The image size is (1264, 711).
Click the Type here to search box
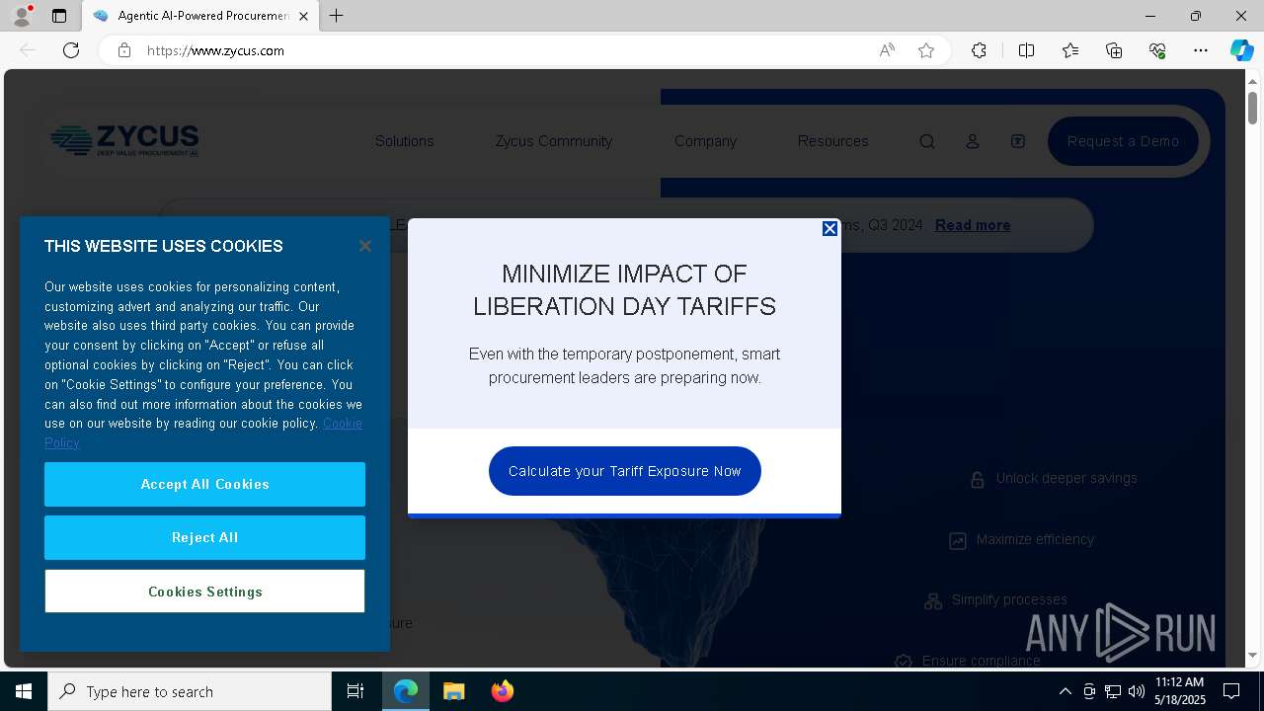190,691
